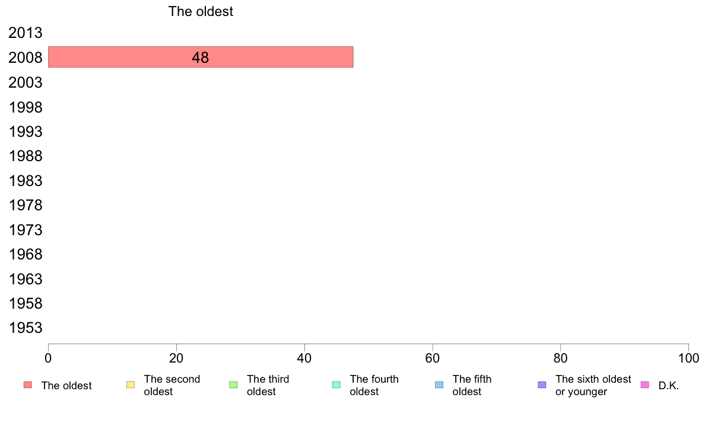Screen dimensions: 705x436
Task: Click the blue 'The fifth oldest' legend swatch
Action: 439,385
